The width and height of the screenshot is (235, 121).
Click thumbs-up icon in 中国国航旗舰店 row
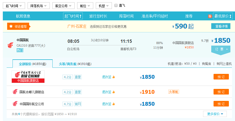pyautogui.click(x=113, y=77)
